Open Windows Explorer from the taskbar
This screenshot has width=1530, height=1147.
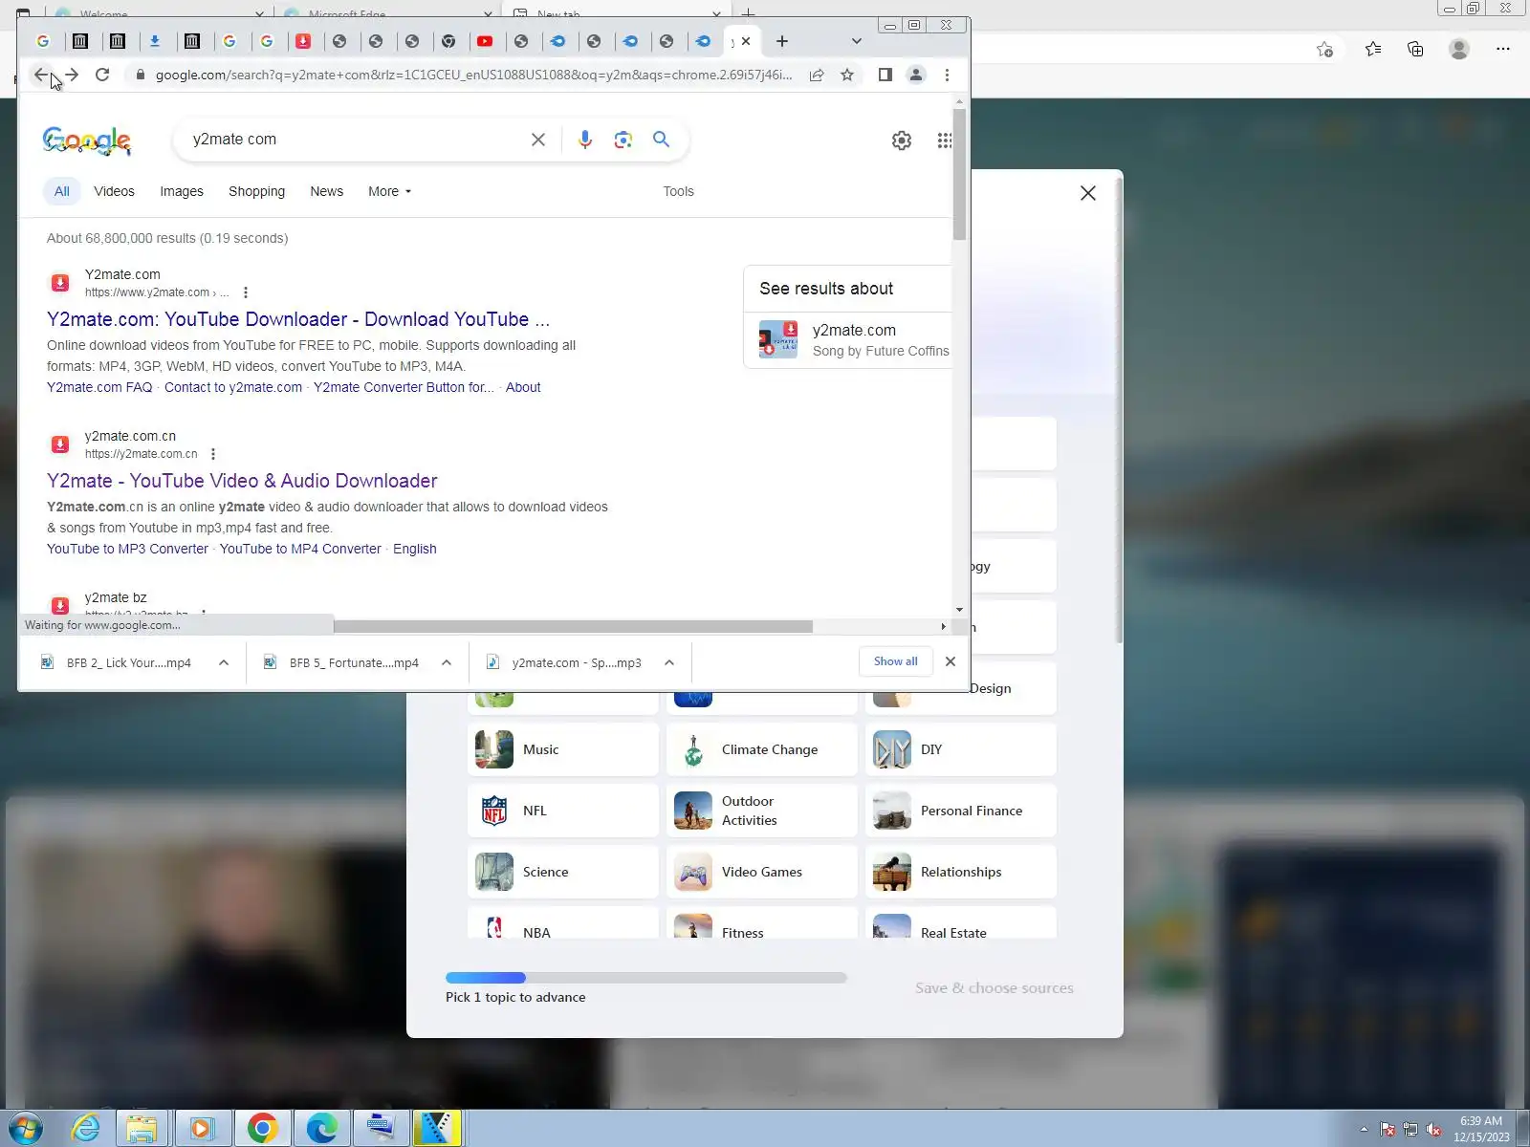click(142, 1129)
